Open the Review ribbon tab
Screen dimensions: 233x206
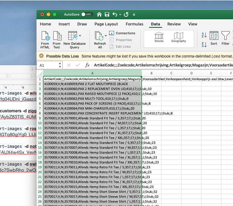[174, 24]
